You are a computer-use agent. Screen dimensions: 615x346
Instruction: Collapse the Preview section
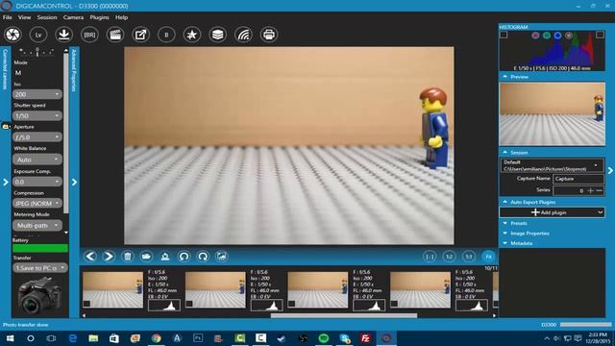[x=519, y=77]
